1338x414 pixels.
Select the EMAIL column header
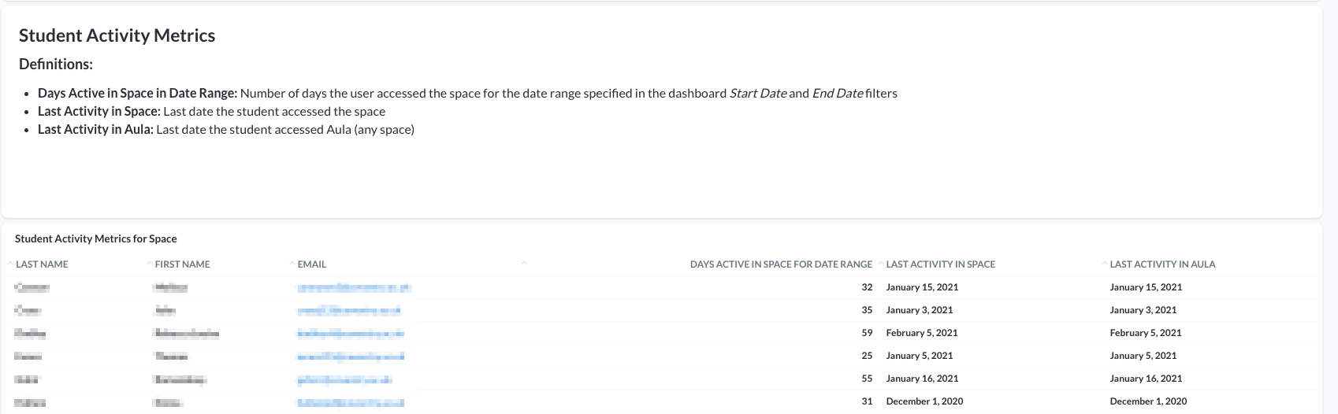click(x=311, y=264)
